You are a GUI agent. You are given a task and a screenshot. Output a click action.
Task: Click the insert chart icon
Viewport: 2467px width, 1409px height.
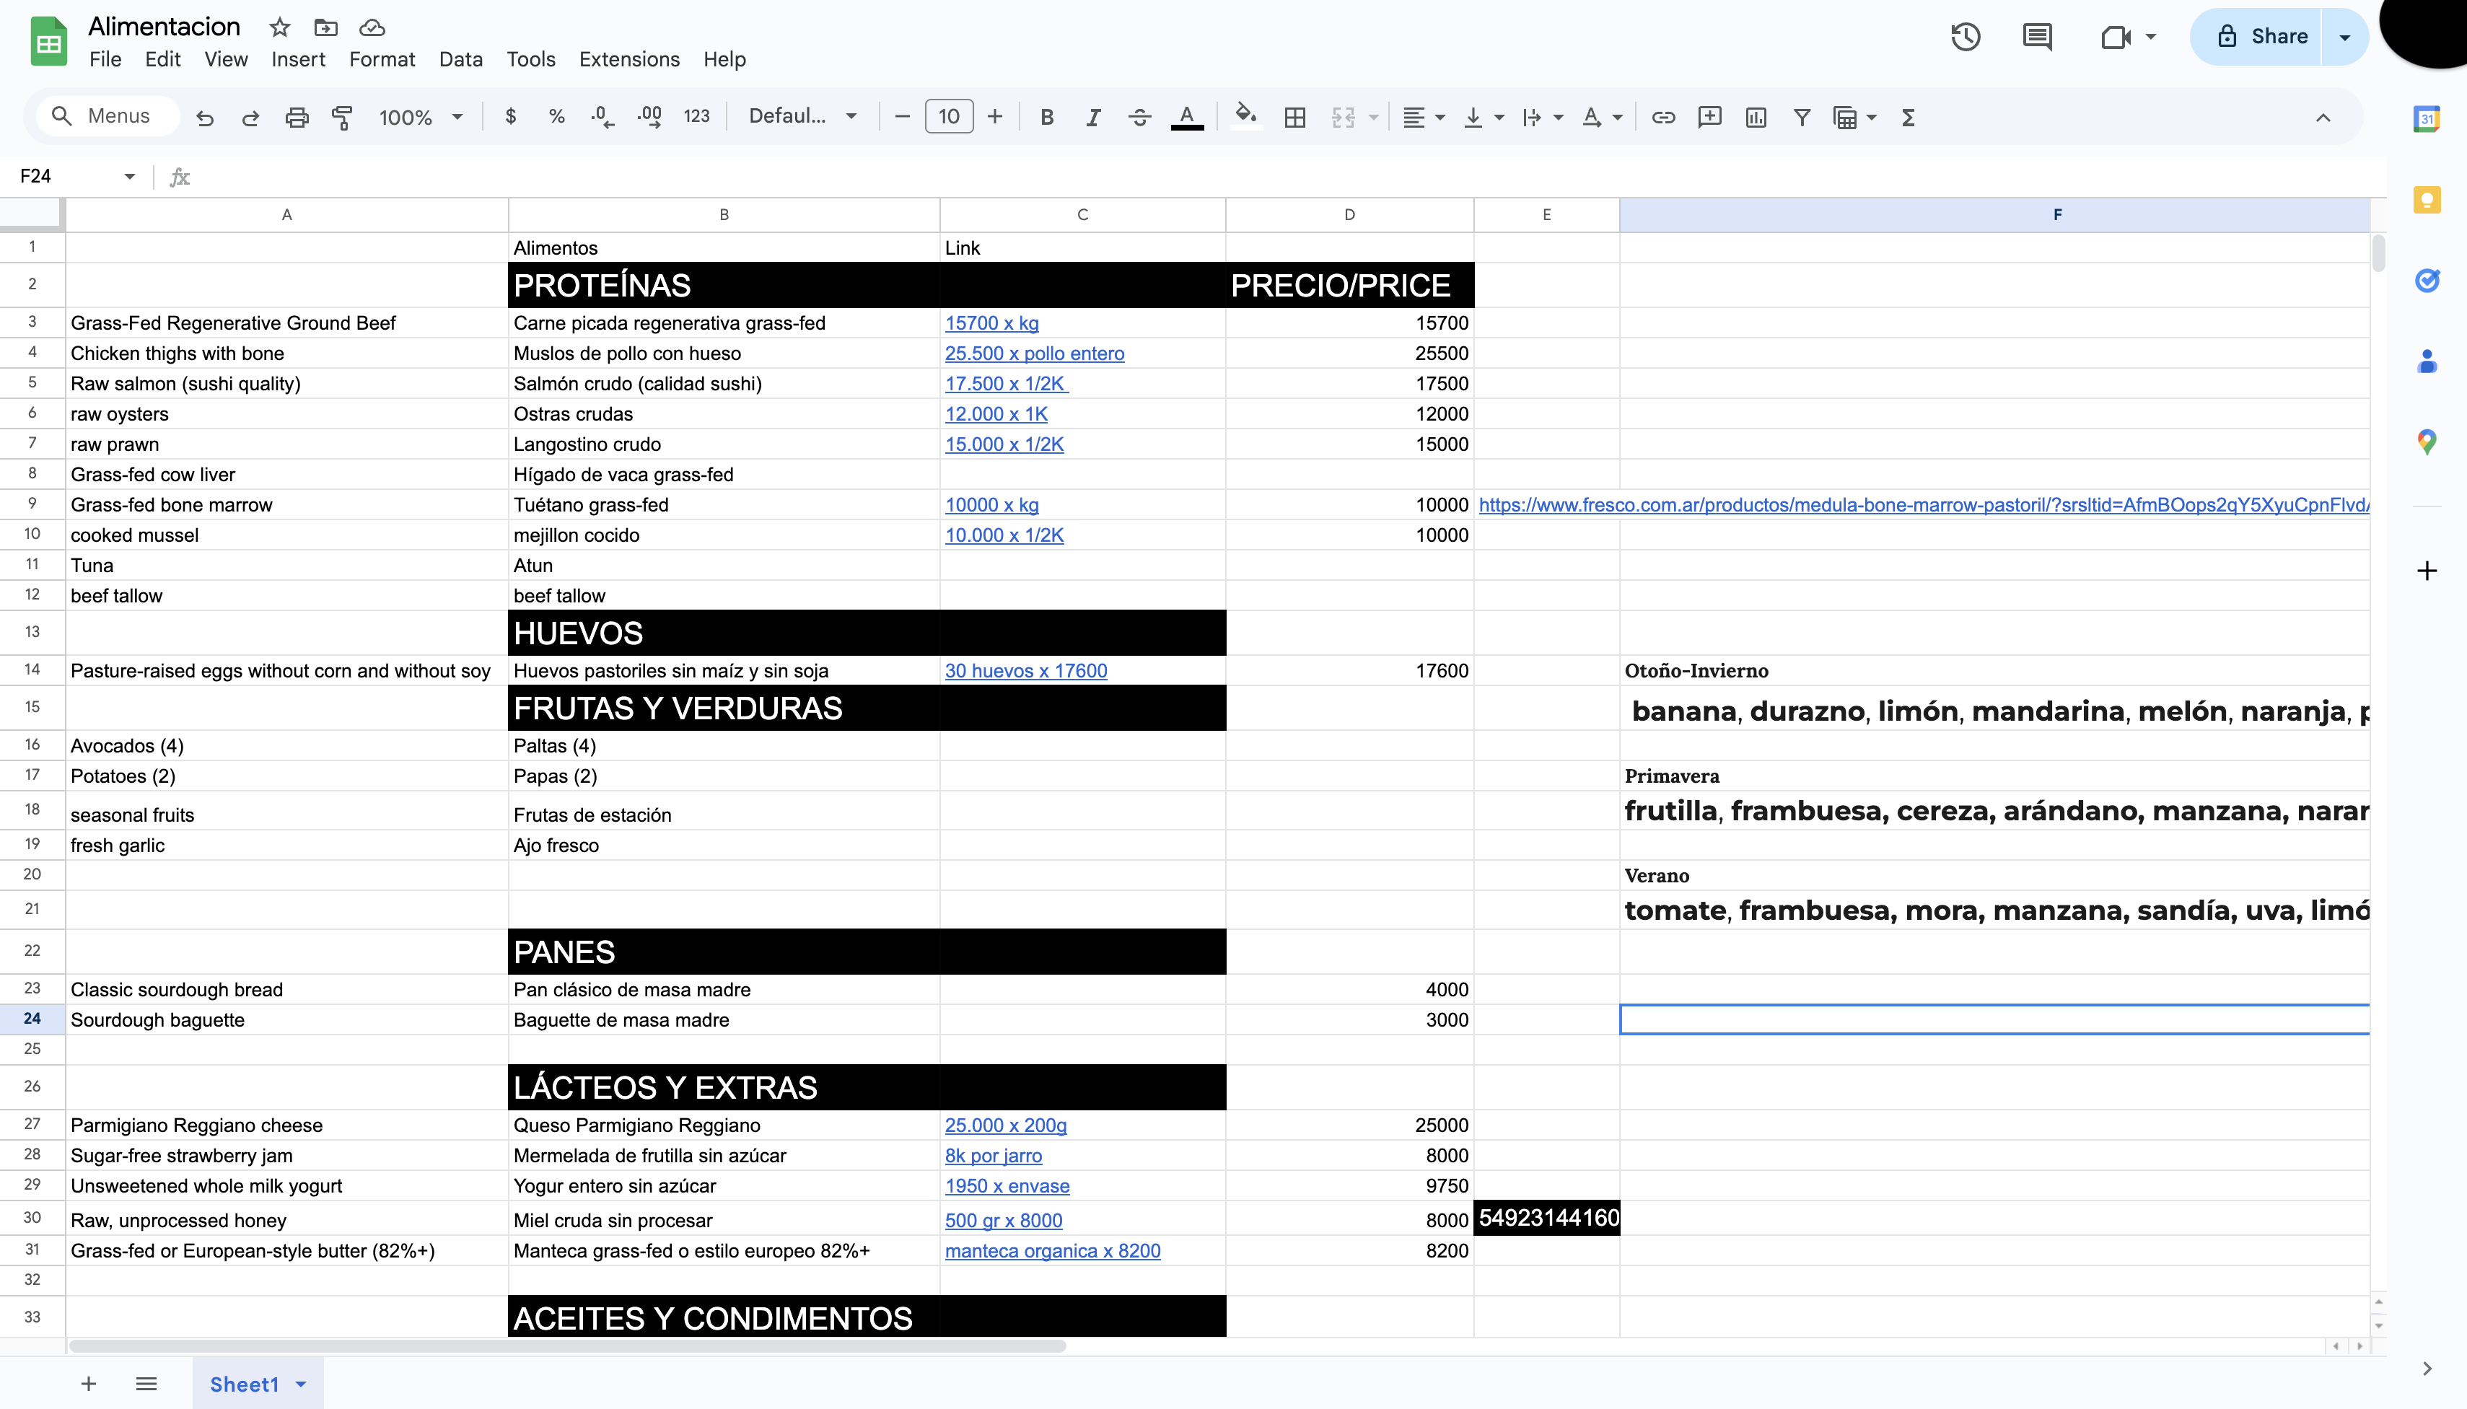pyautogui.click(x=1756, y=117)
